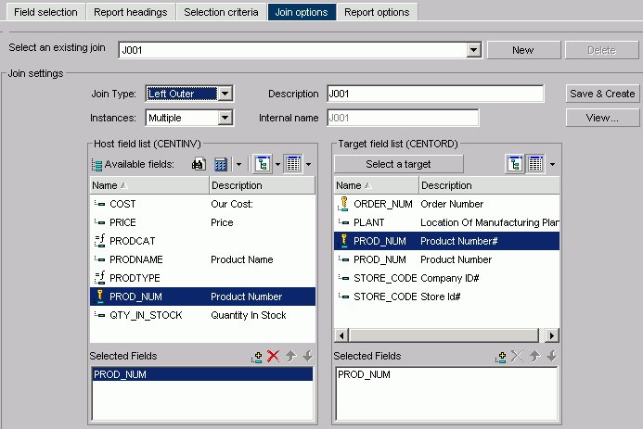Viewport: 643px width, 429px height.
Task: Click the binoculars find icon in host list
Action: click(x=198, y=164)
